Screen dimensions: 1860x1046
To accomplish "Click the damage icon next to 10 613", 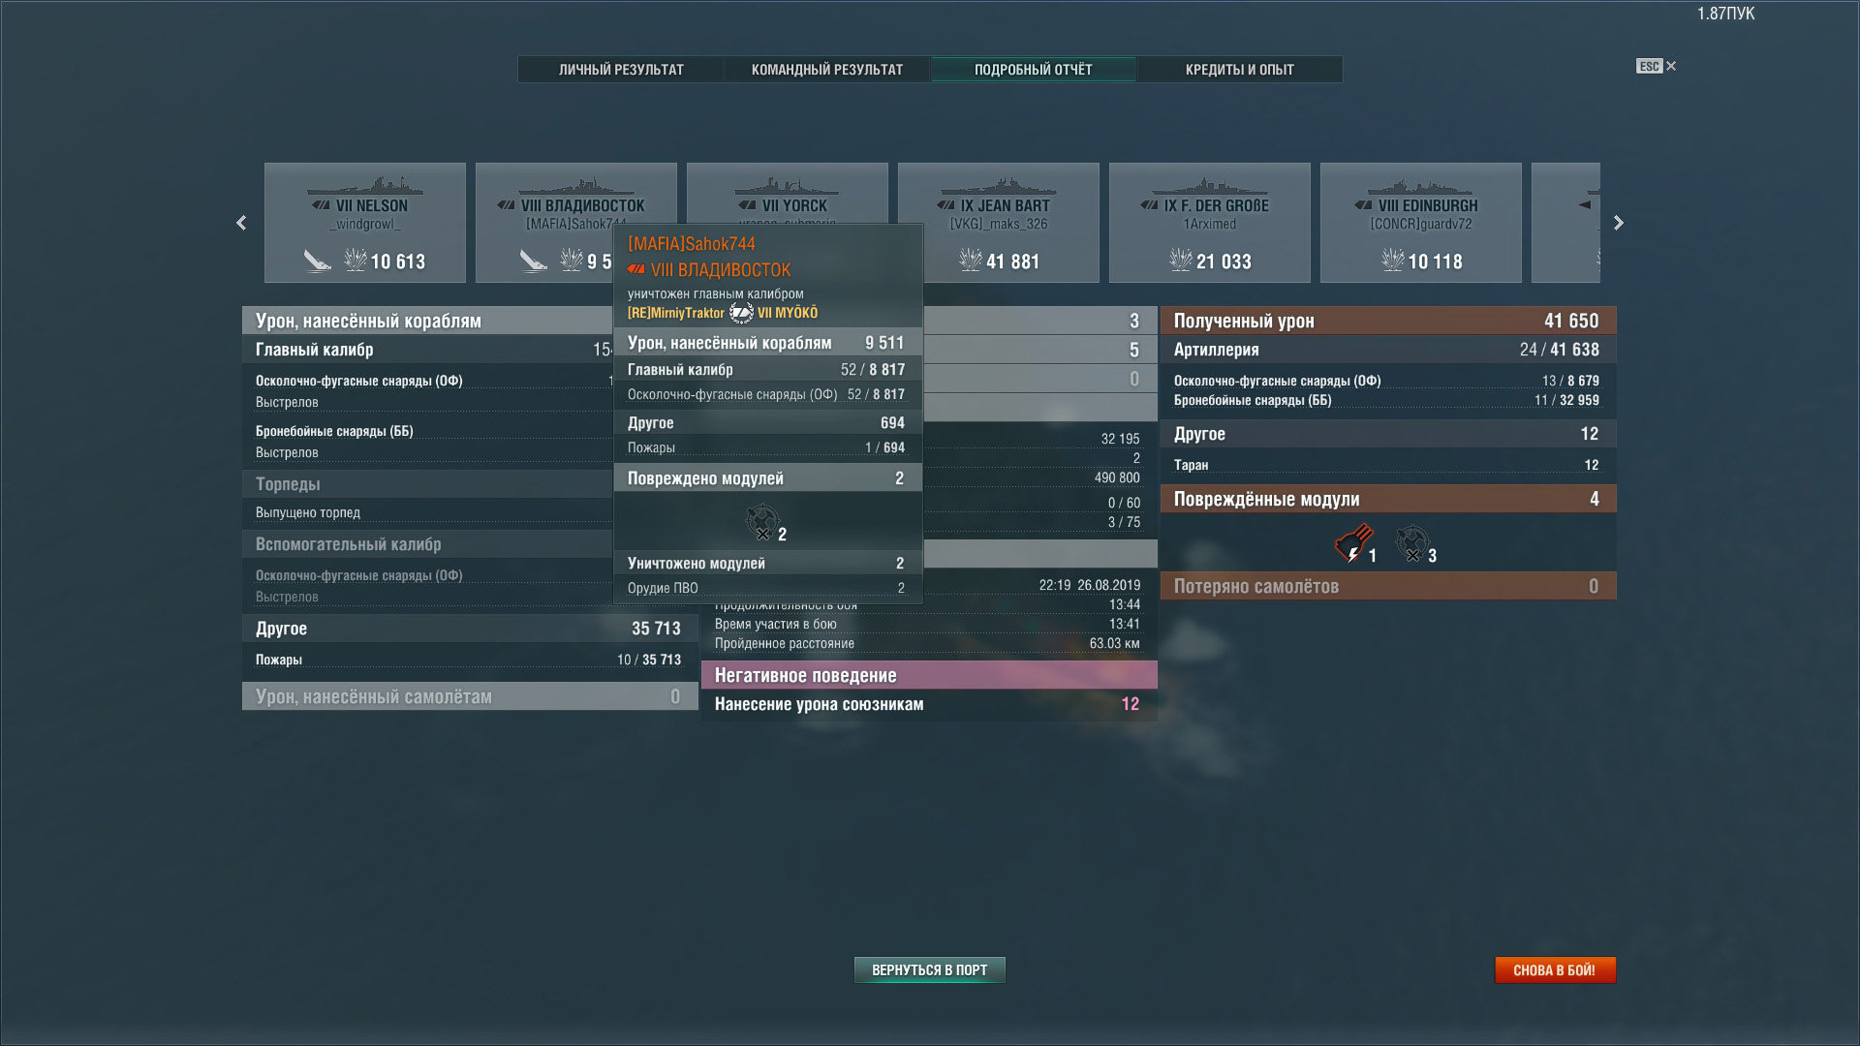I will 356,260.
